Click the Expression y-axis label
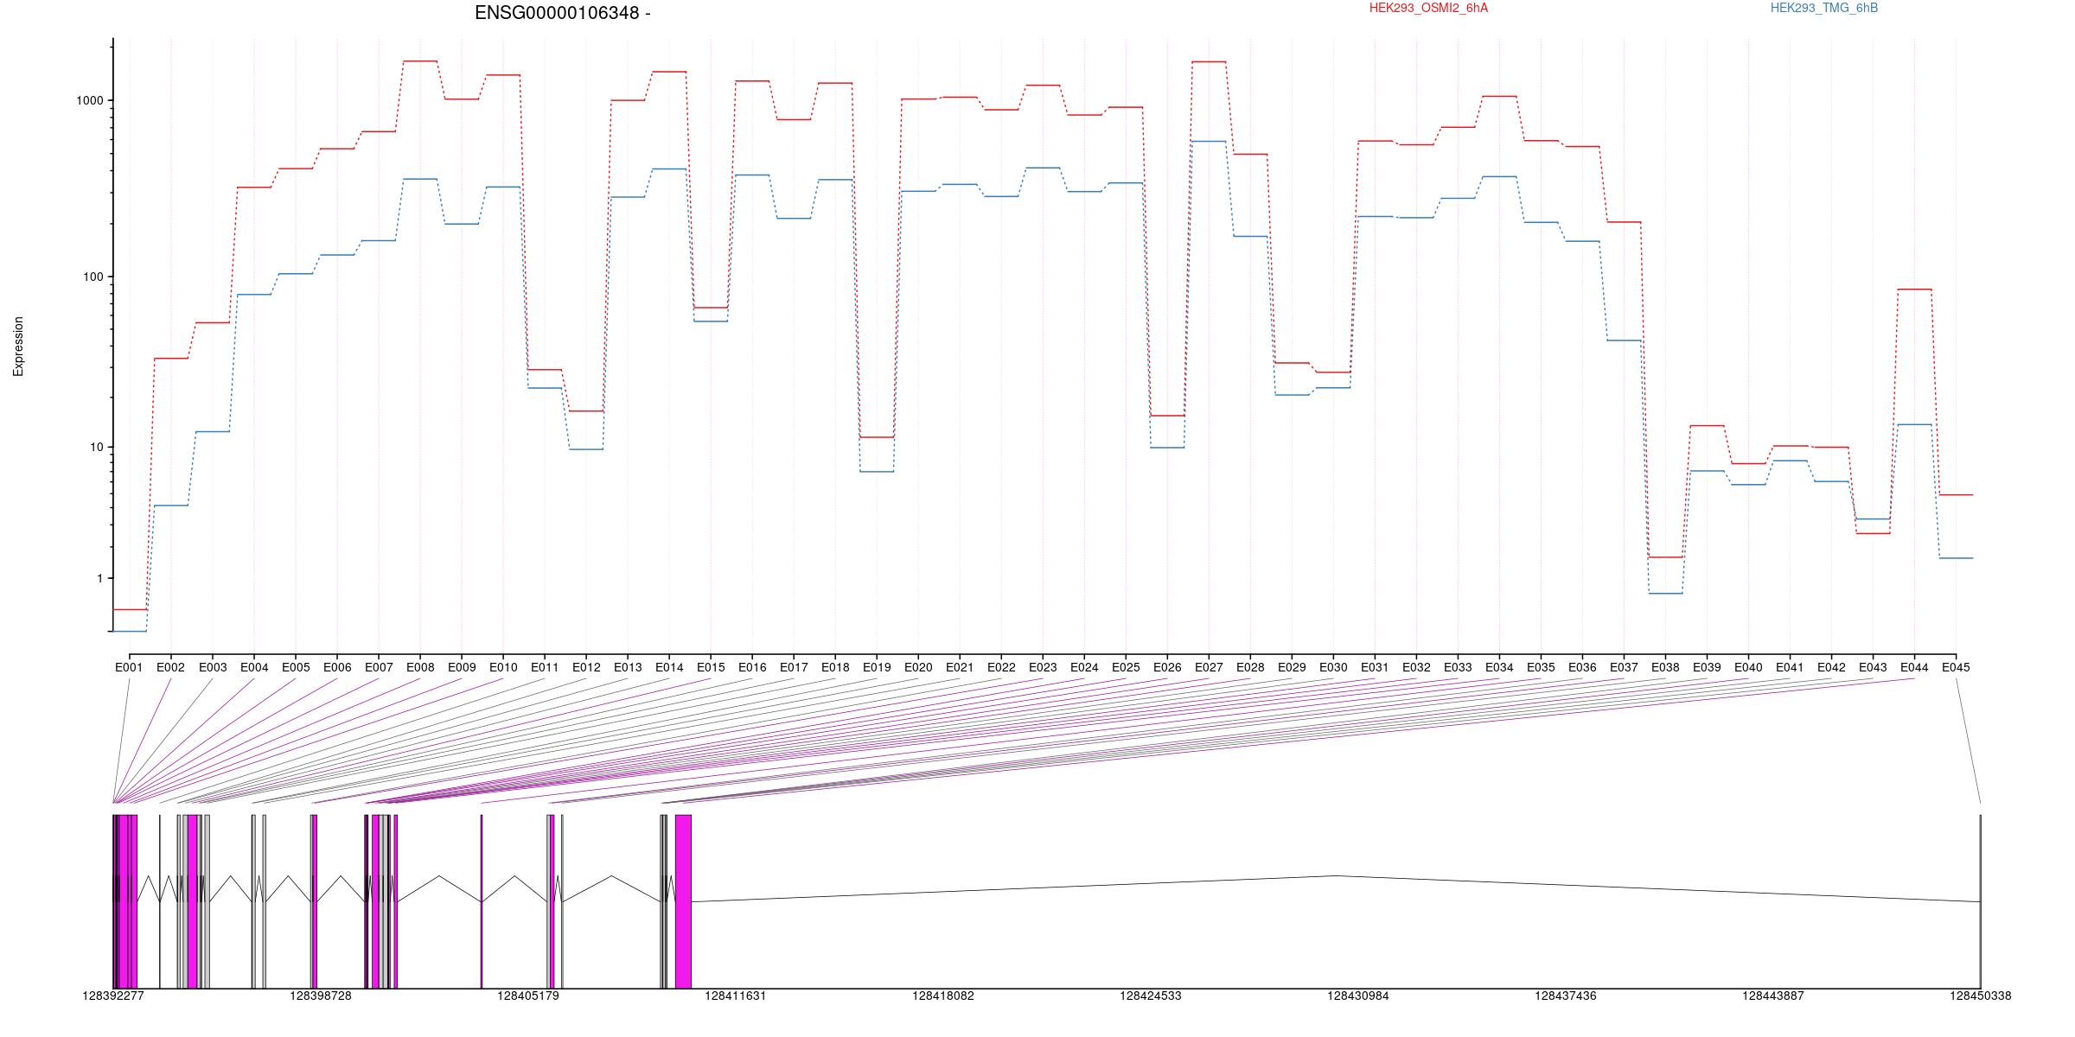The width and height of the screenshot is (2075, 1037). click(18, 347)
